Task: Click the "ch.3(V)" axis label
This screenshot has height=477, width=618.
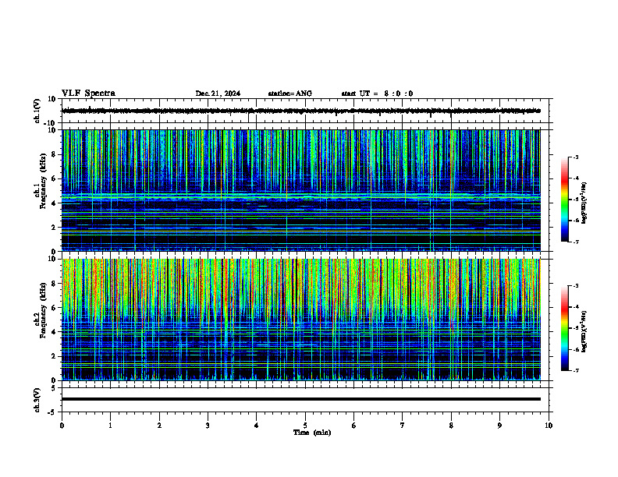Action: pyautogui.click(x=37, y=400)
